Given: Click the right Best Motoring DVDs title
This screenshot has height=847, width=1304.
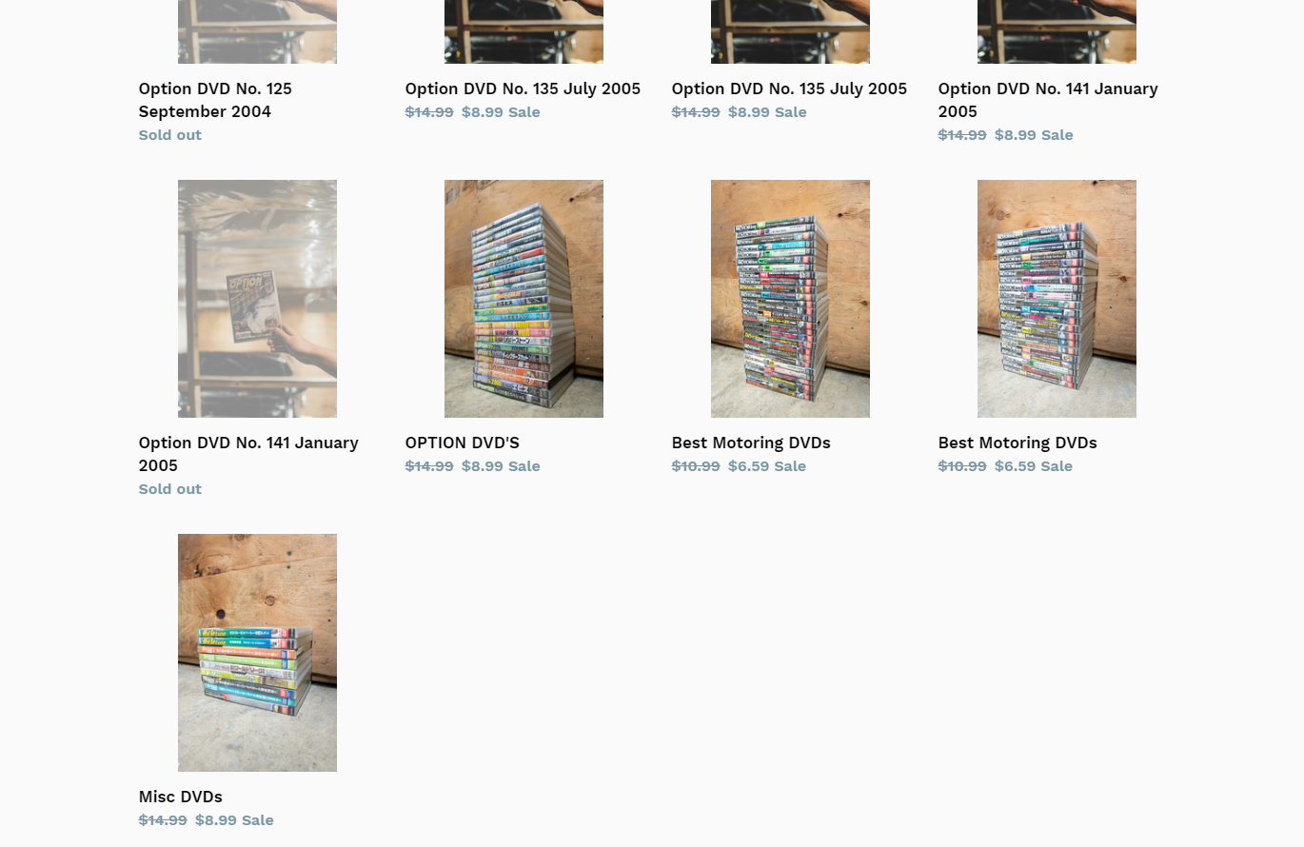Looking at the screenshot, I should point(1018,443).
